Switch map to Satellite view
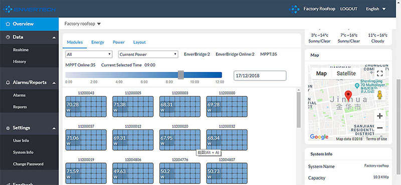 tap(346, 73)
